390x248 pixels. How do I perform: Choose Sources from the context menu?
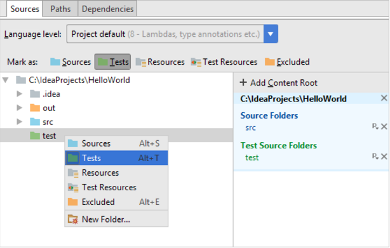116,143
